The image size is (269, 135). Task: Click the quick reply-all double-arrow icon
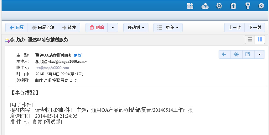click(x=236, y=54)
